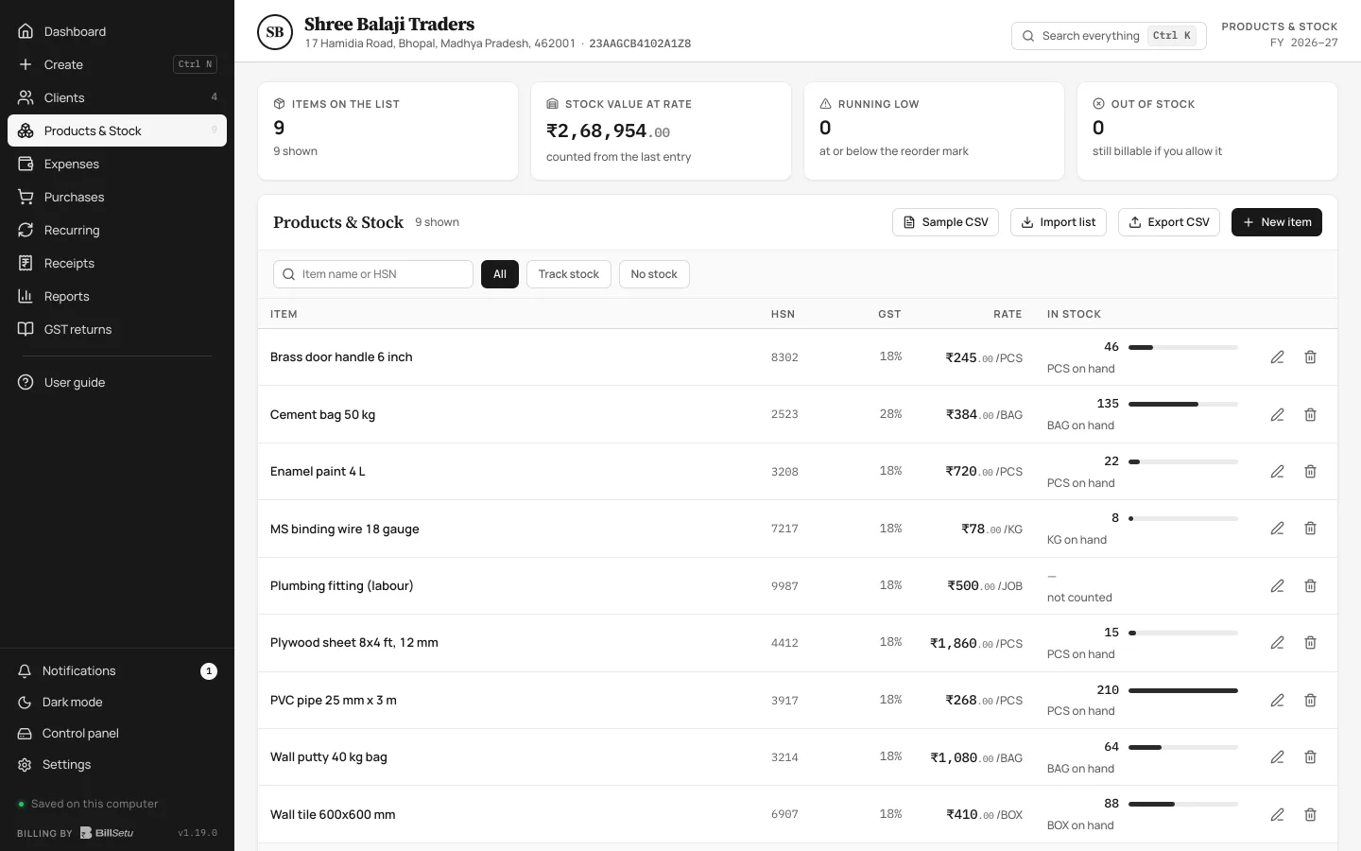Delete the Brass door handle 6 inch item
The height and width of the screenshot is (851, 1361).
(1310, 357)
